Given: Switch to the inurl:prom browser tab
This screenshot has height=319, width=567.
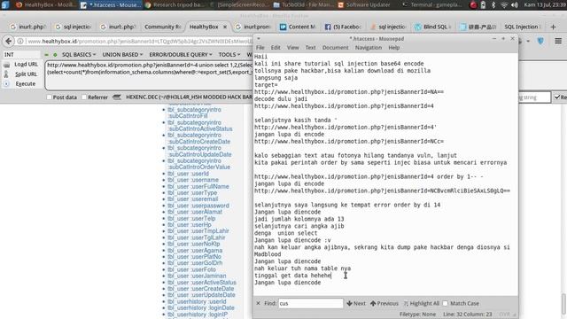Looking at the screenshot, I should click(x=253, y=27).
